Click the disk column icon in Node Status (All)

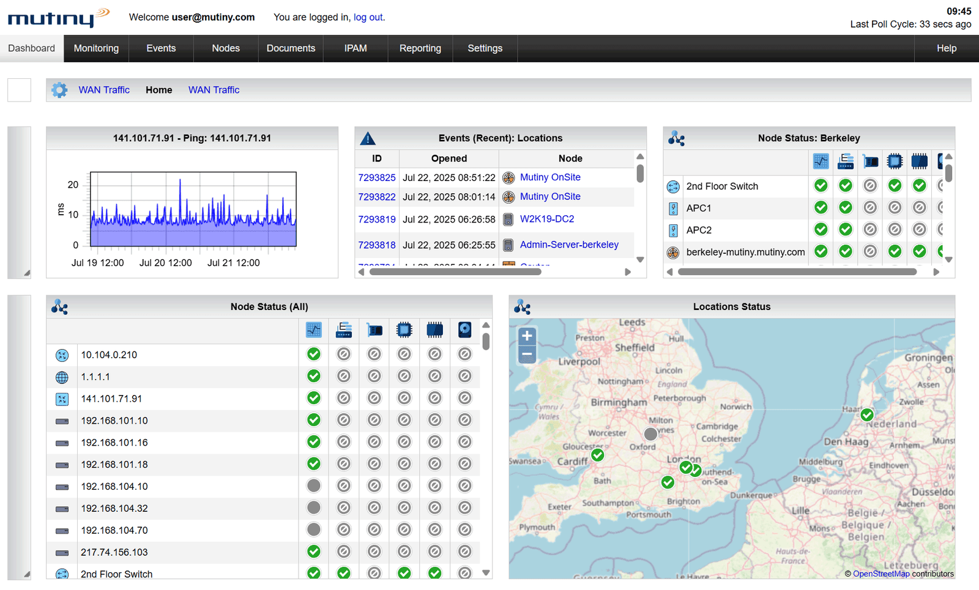click(x=465, y=330)
